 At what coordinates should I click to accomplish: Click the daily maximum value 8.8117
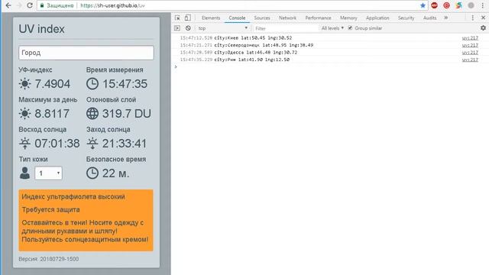point(52,114)
